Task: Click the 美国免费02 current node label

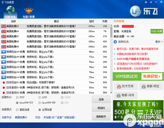Action: [x=21, y=117]
